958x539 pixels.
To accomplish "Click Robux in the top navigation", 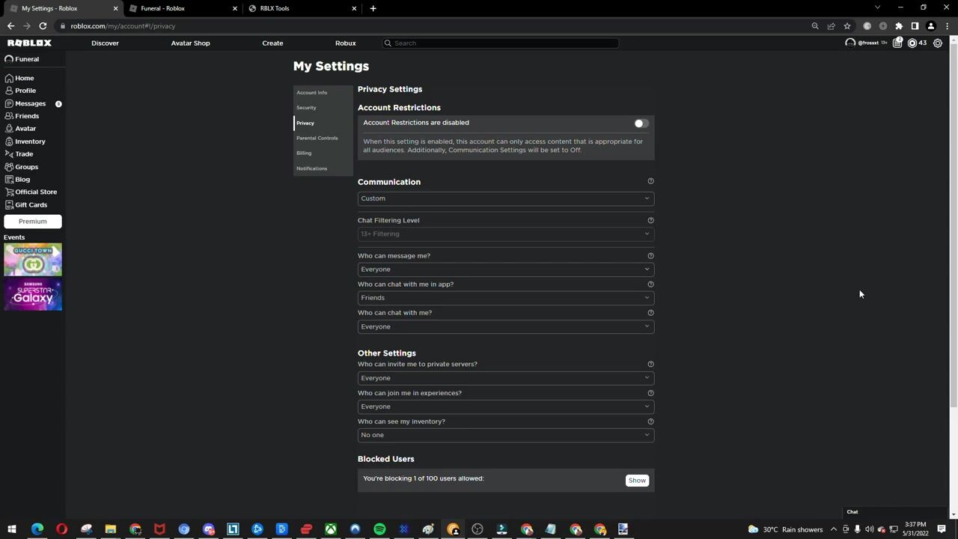I will (x=345, y=43).
